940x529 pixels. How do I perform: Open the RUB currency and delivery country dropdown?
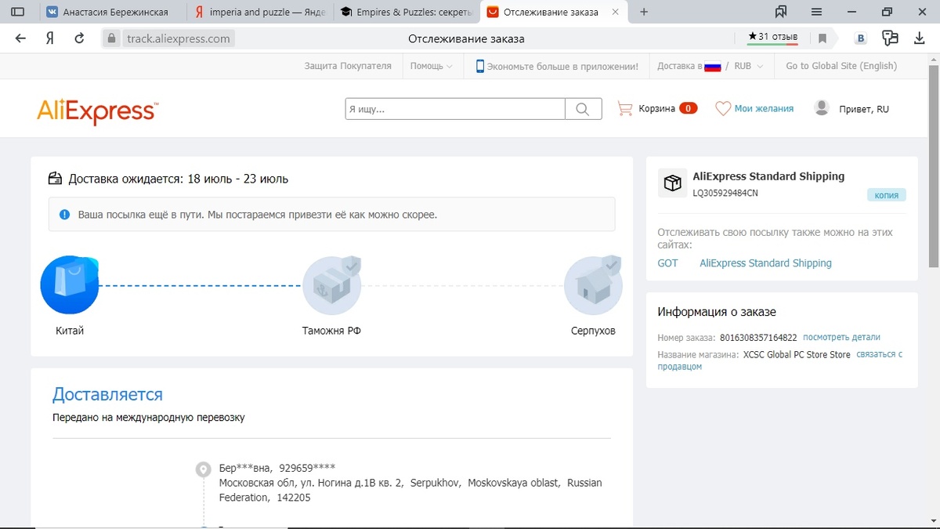711,67
